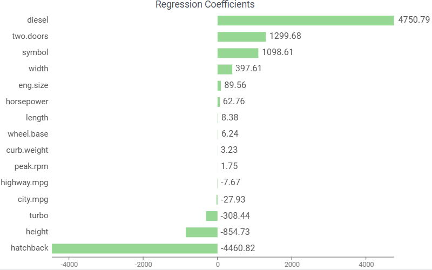Select the green symbol coefficient bar
Screen dimensions: 432x270
(238, 53)
